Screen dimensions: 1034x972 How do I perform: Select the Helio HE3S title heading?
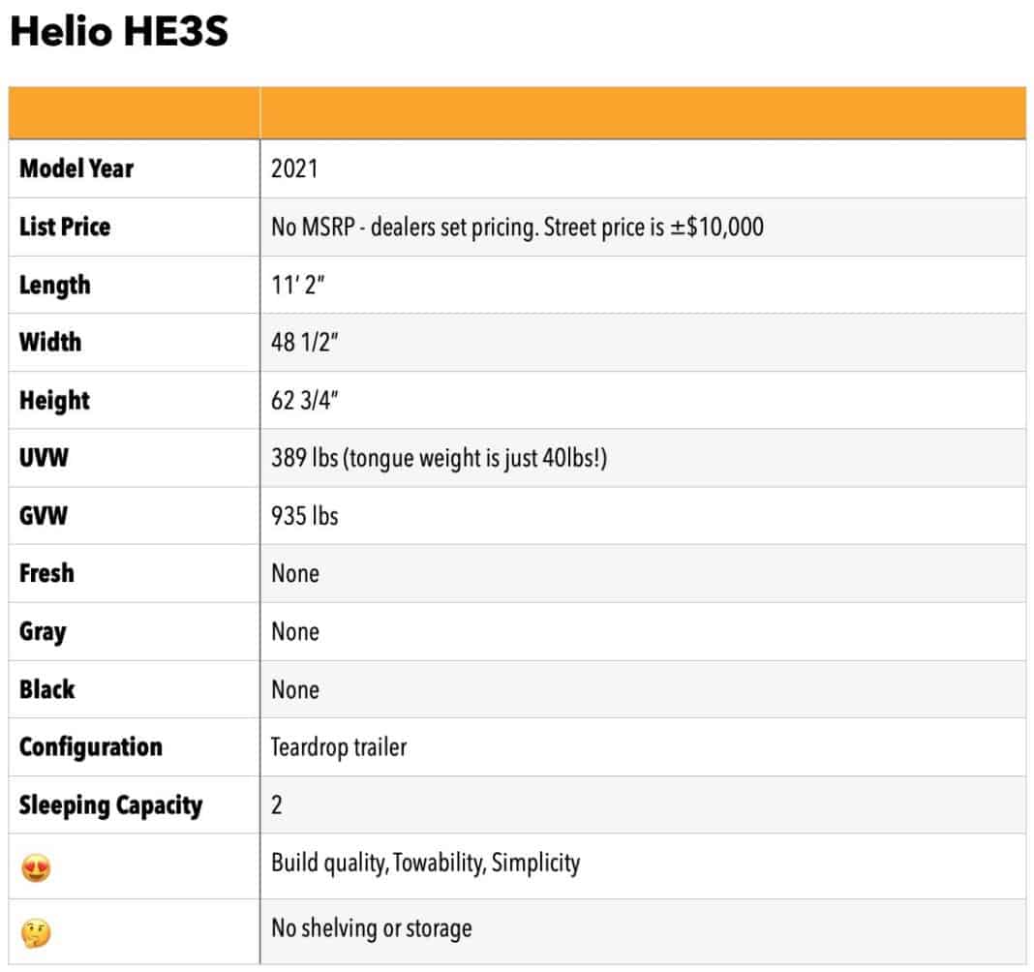119,31
